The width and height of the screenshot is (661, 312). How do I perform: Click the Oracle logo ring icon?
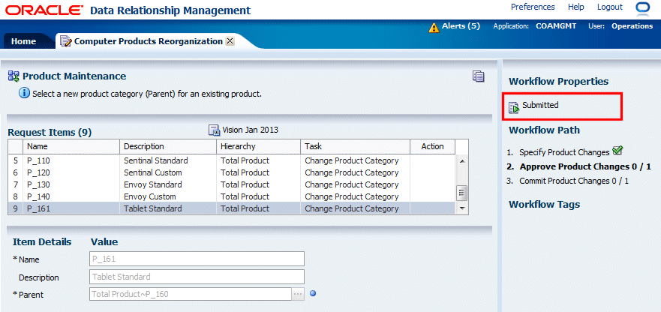[x=642, y=8]
